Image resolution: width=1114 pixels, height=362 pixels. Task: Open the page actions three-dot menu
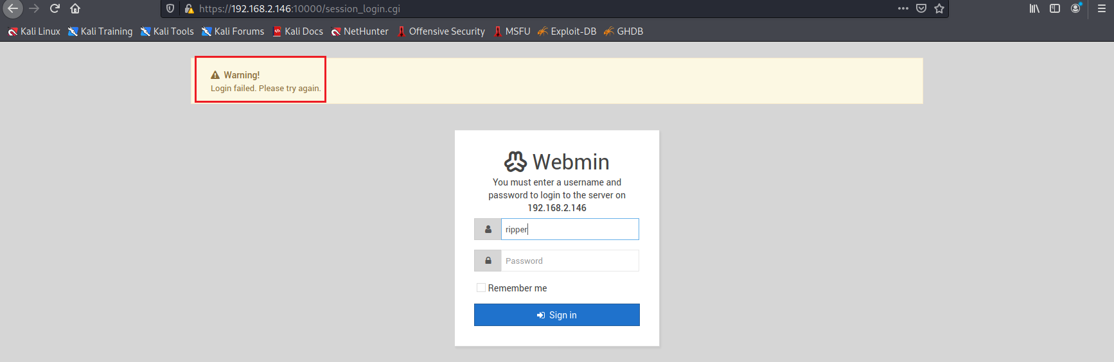[903, 8]
